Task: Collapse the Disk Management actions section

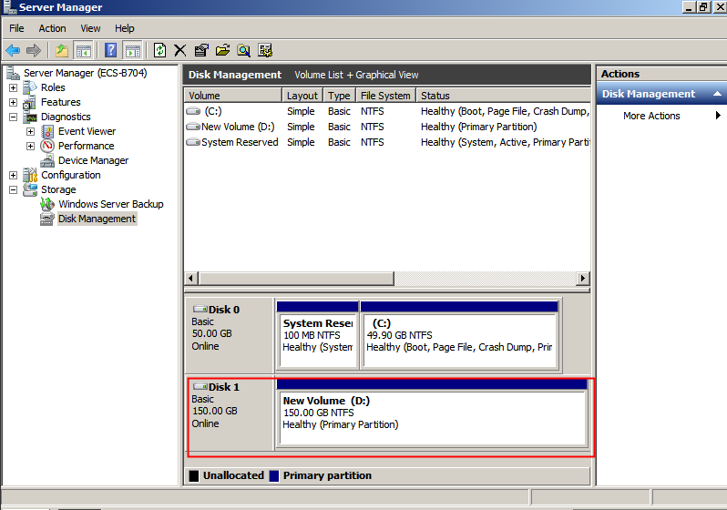Action: (x=717, y=94)
